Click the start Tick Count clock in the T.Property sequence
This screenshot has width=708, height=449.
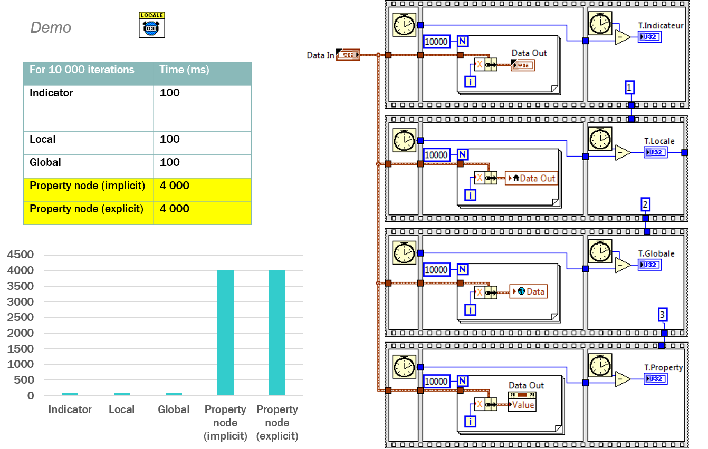pyautogui.click(x=405, y=366)
